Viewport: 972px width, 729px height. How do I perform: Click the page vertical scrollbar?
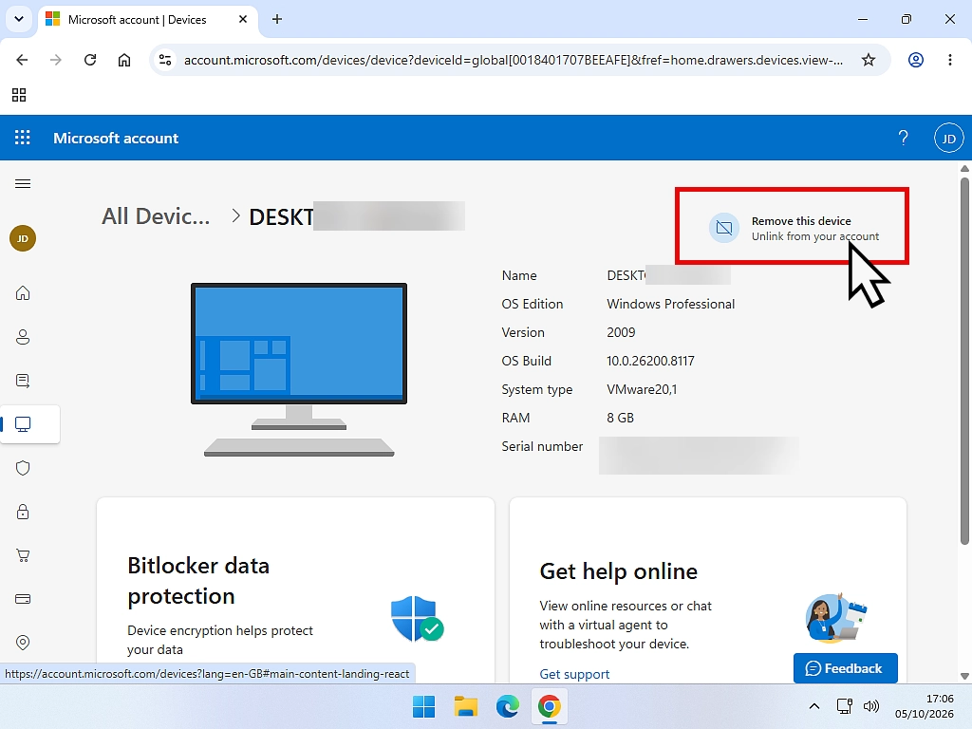tap(964, 362)
